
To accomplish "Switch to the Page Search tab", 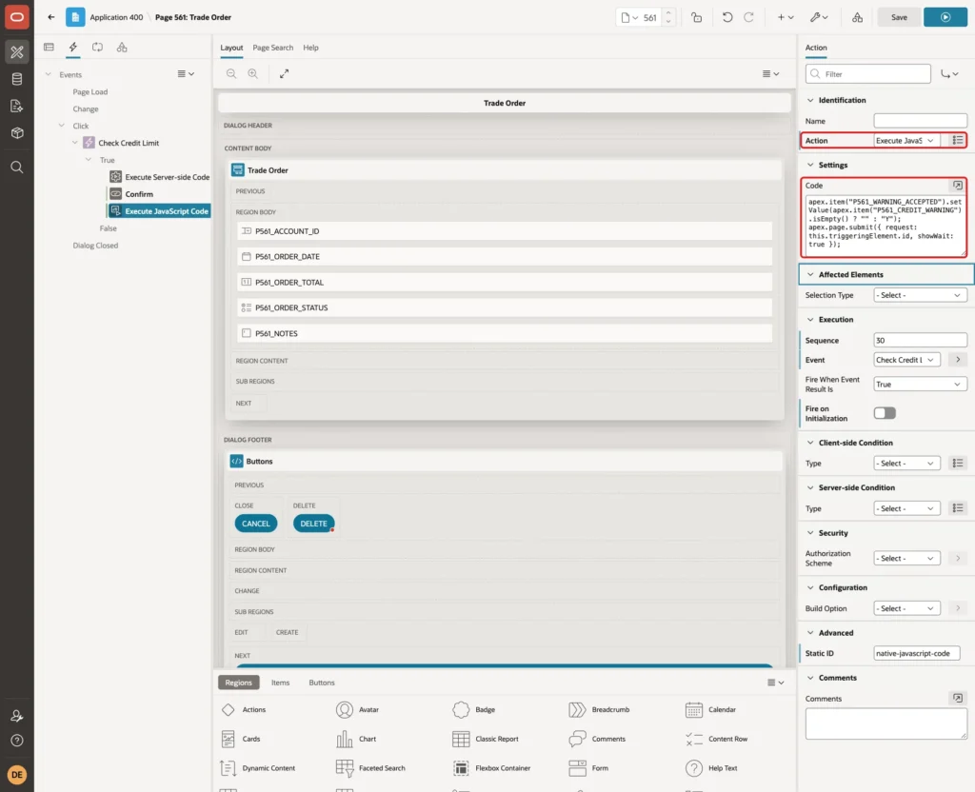I will coord(272,48).
